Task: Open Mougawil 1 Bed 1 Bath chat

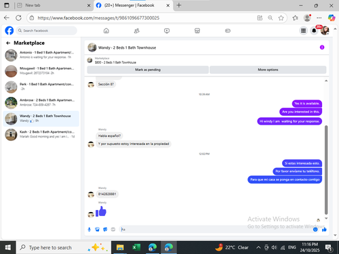Action: [41, 71]
